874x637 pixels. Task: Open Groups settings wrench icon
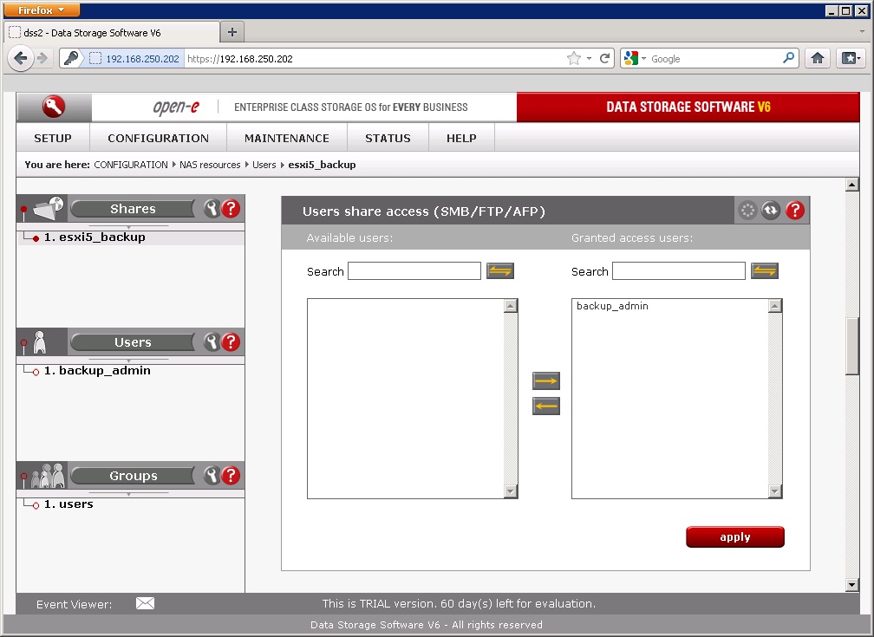pos(212,476)
